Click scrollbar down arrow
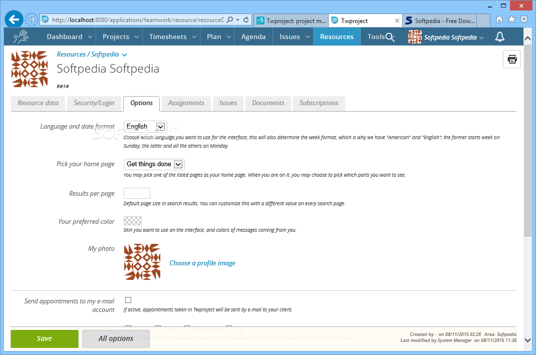This screenshot has height=355, width=536. pos(527,340)
